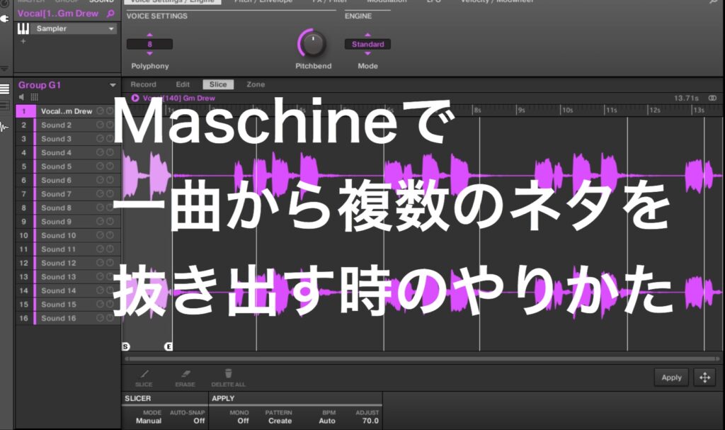Select the Erase tool icon
725x430 pixels.
coord(185,373)
